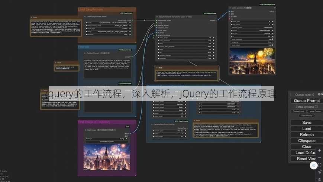Click the prompt output dot of Positive Prompt

[x=131, y=56]
